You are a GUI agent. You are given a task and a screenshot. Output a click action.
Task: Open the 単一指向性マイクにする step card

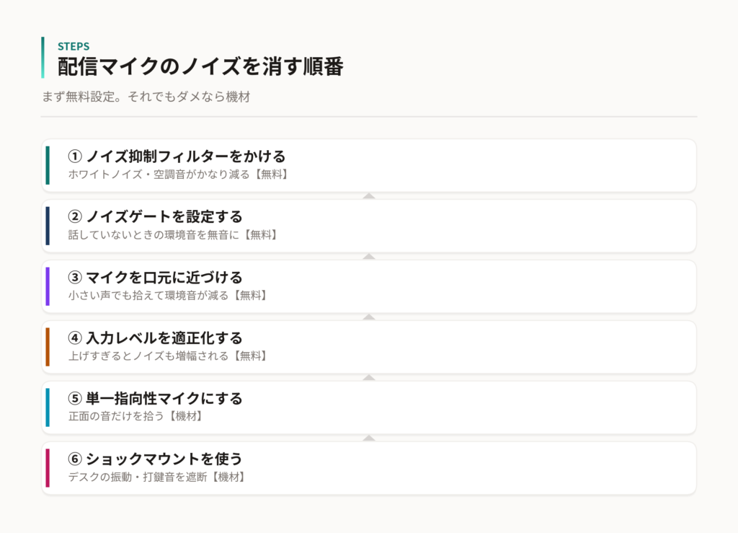pyautogui.click(x=369, y=408)
